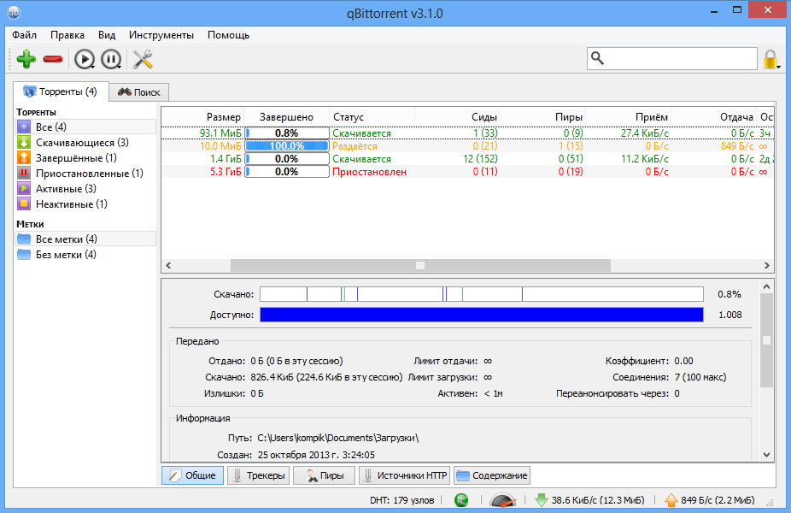
Task: Sort by the Сиды column header
Action: coord(458,116)
